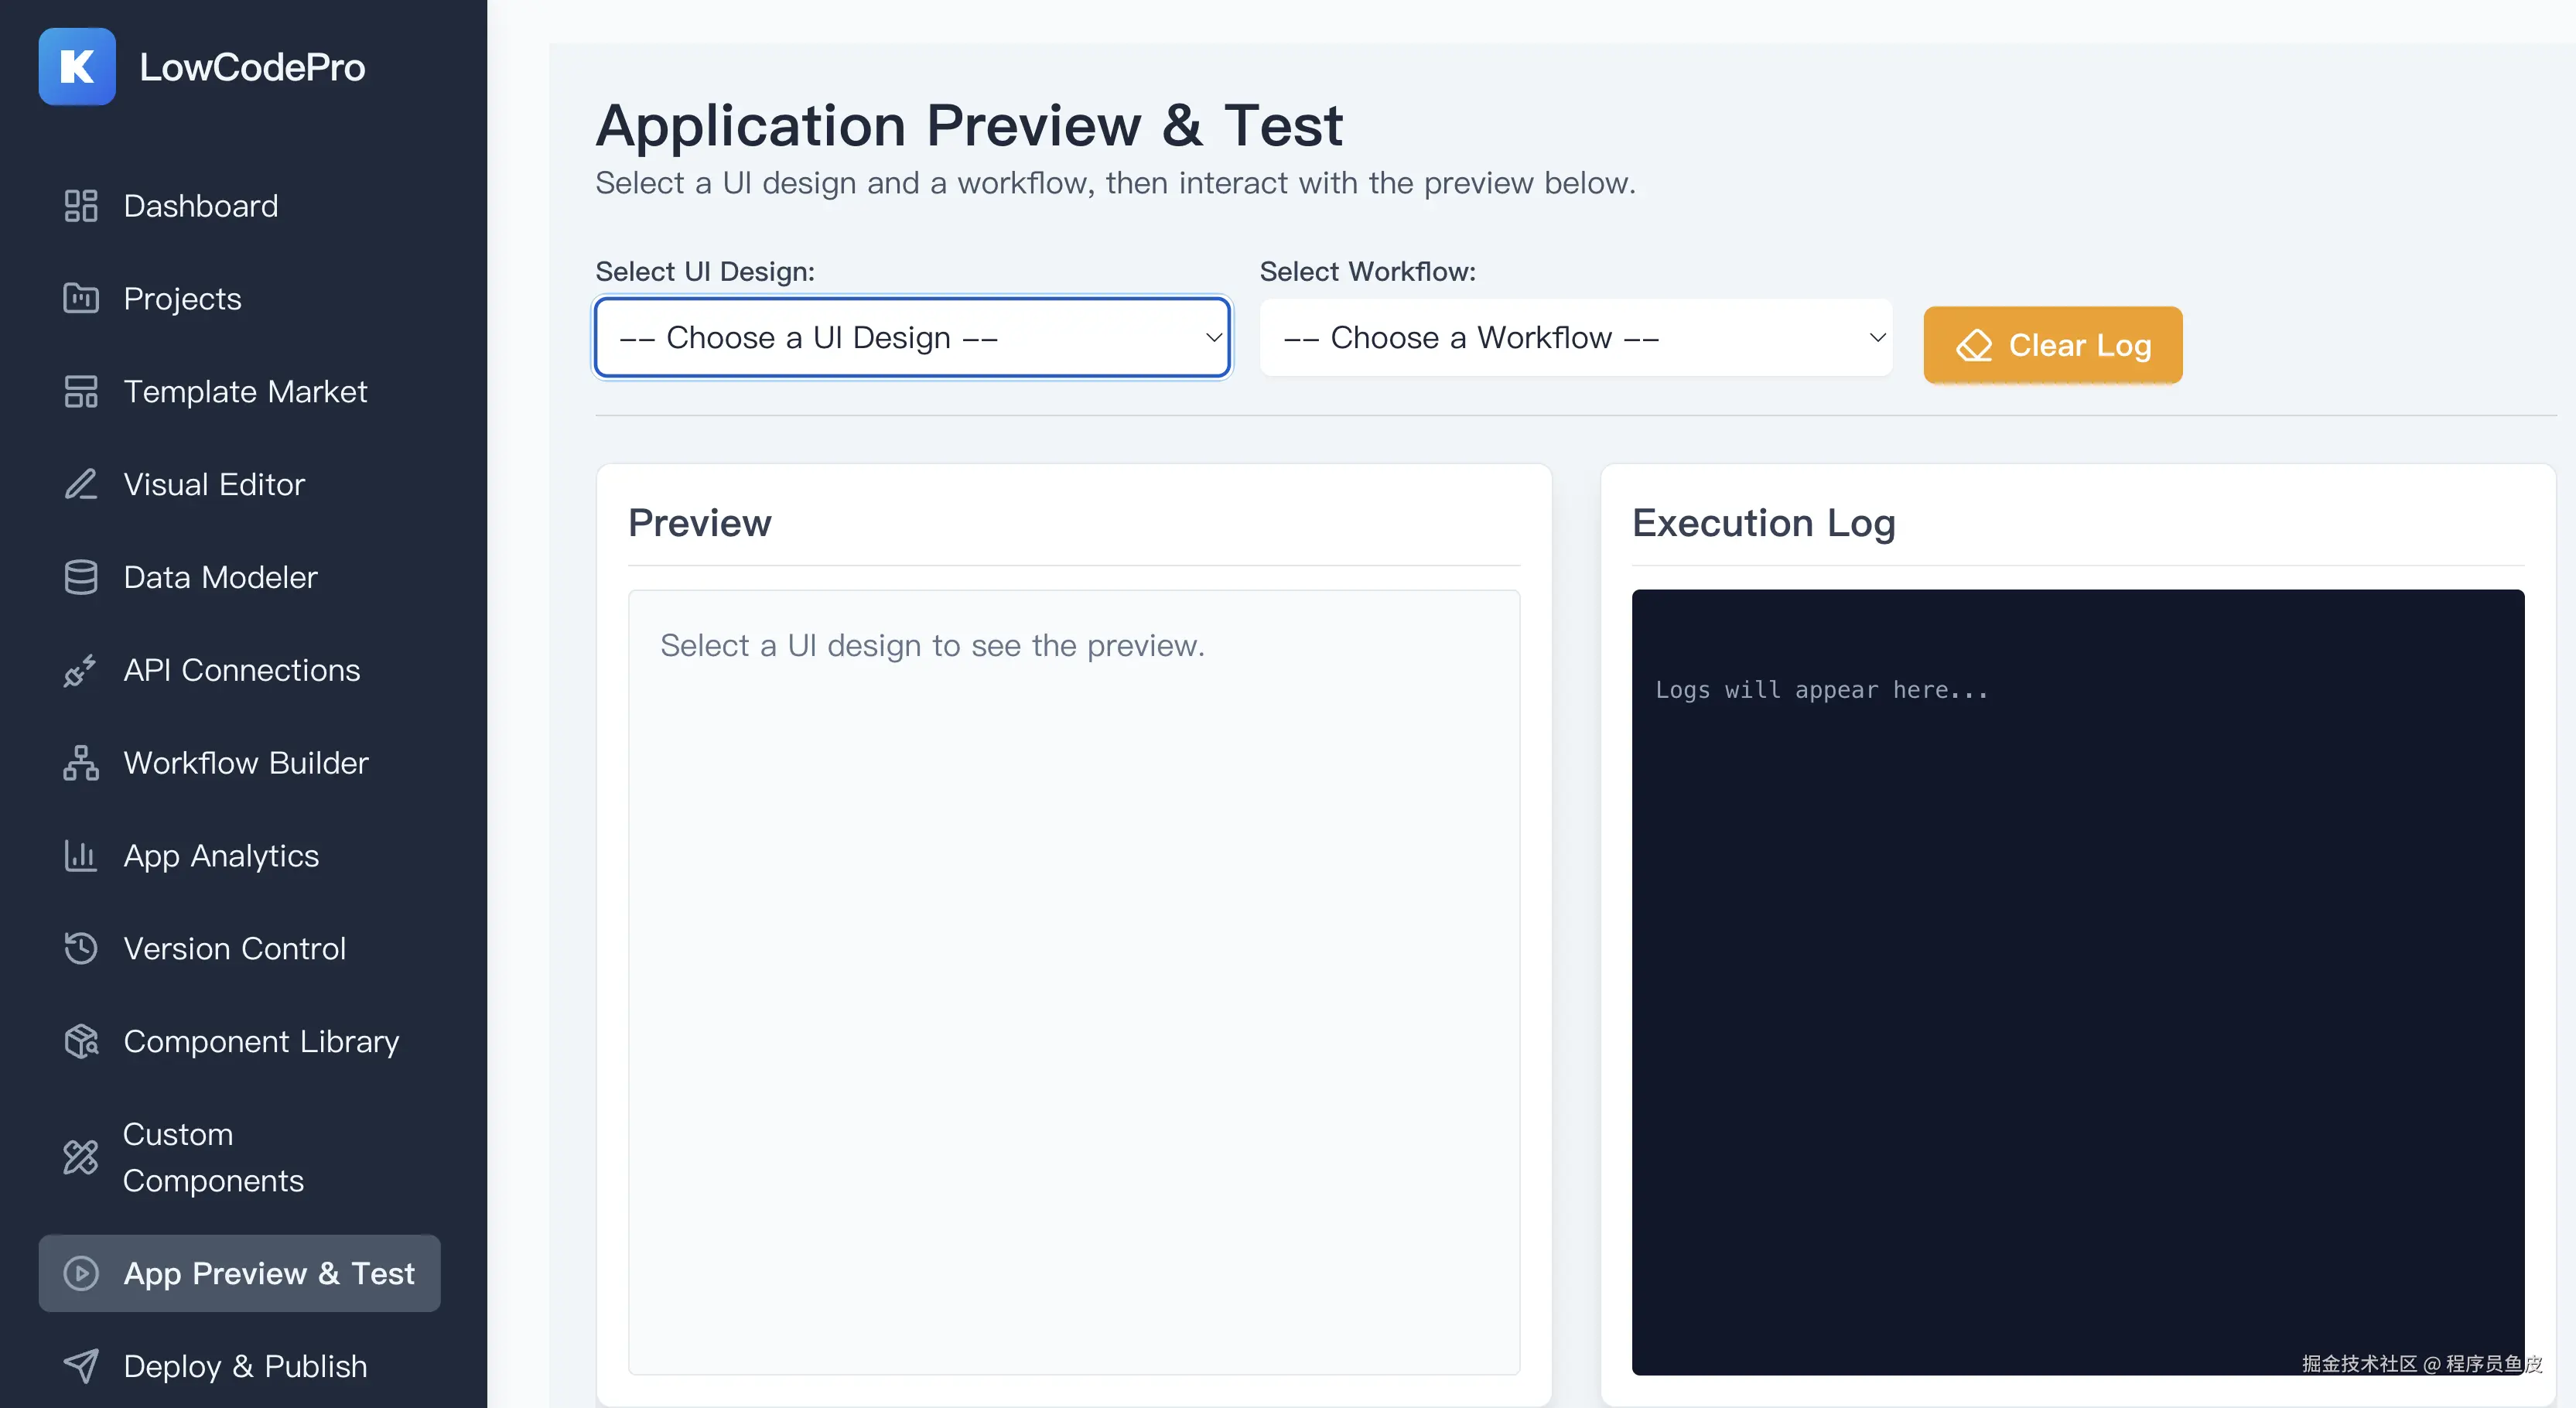
Task: Click inside the Execution Log console
Action: 2077,980
